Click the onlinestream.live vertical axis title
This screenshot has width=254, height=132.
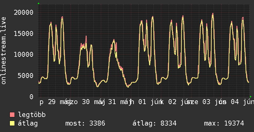3,51
